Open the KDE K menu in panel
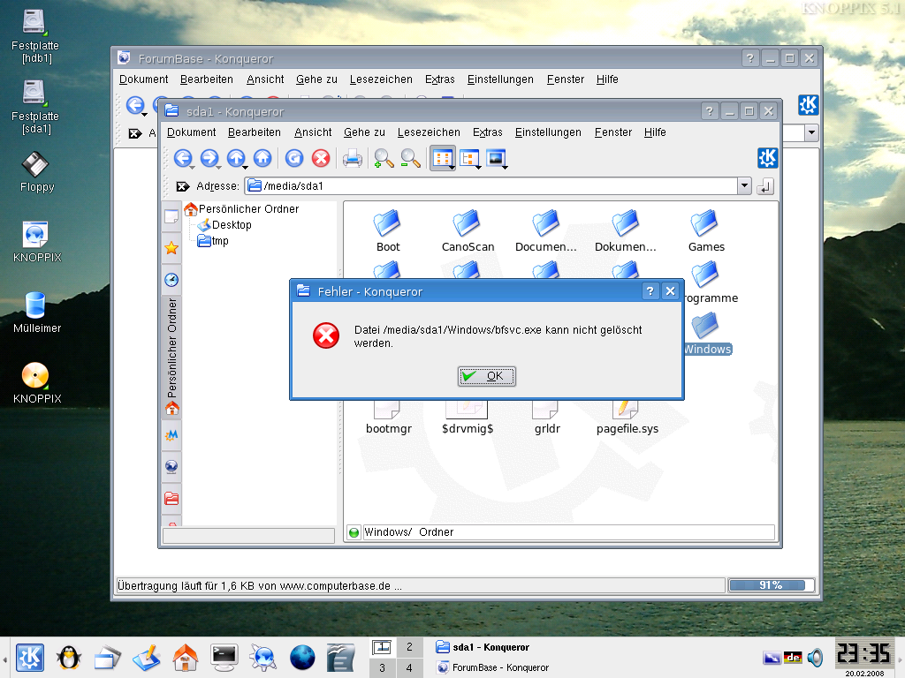The height and width of the screenshot is (678, 905). click(x=30, y=657)
